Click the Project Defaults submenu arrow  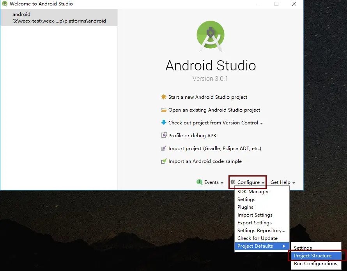tap(284, 246)
